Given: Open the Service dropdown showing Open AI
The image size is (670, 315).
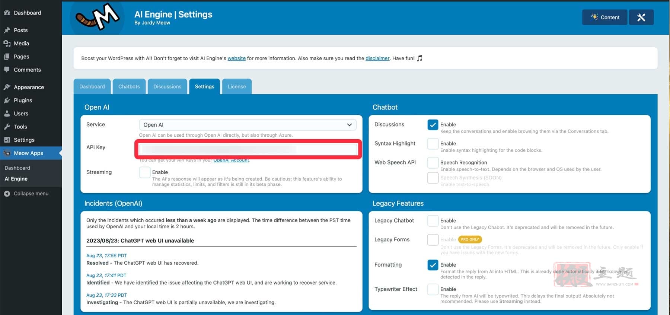Looking at the screenshot, I should pyautogui.click(x=248, y=125).
